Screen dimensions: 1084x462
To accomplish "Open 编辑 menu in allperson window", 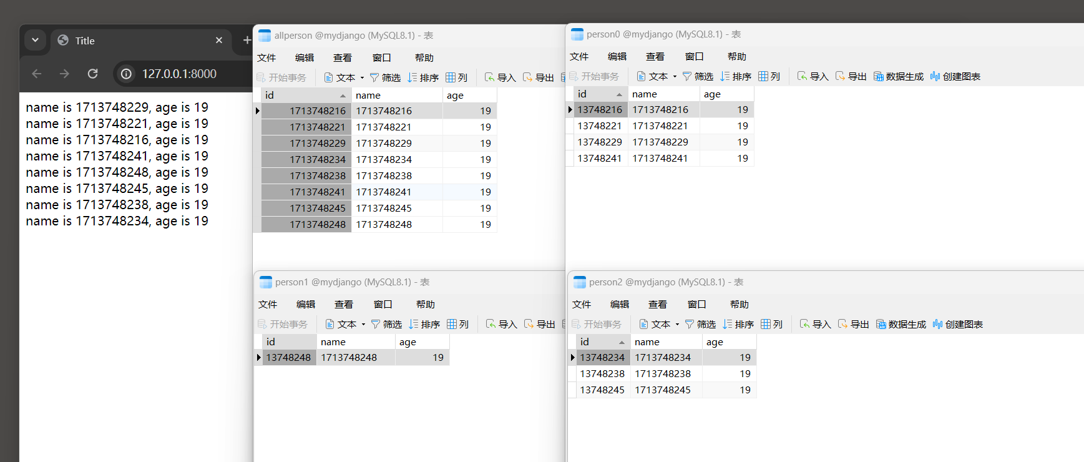I will [x=305, y=57].
